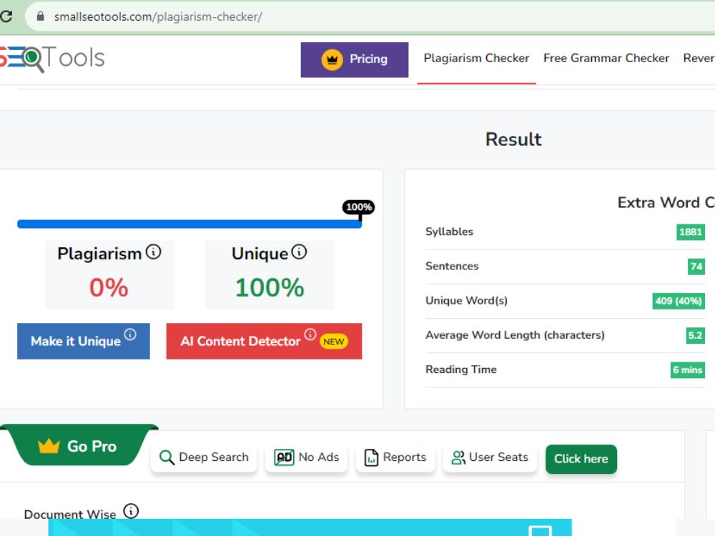
Task: Select the Reports feature chip
Action: [x=395, y=457]
